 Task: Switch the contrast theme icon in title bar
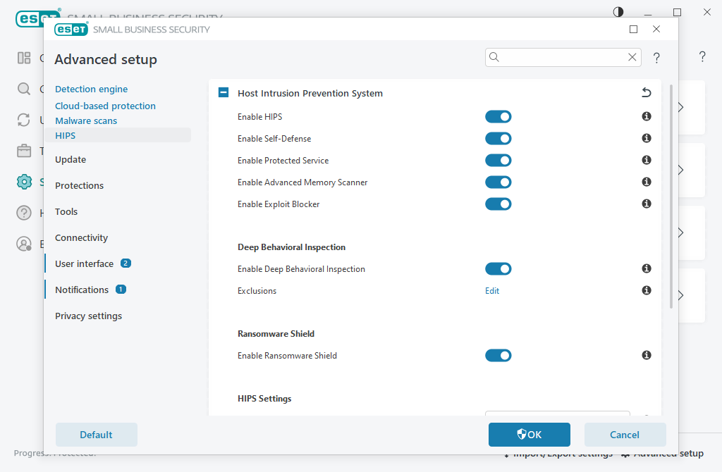coord(618,12)
